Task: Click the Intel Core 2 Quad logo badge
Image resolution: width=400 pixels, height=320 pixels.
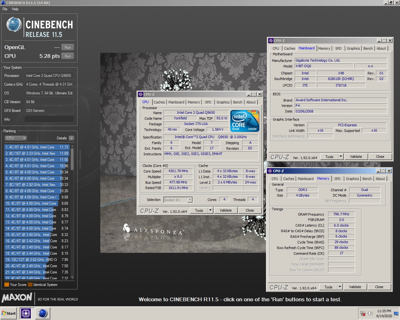Action: pyautogui.click(x=245, y=120)
